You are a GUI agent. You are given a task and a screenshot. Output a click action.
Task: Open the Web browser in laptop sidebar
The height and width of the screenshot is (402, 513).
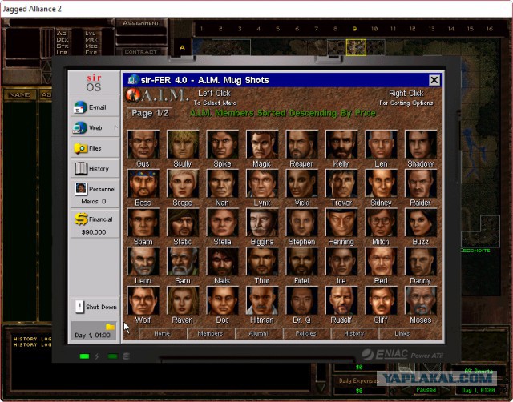click(x=95, y=127)
